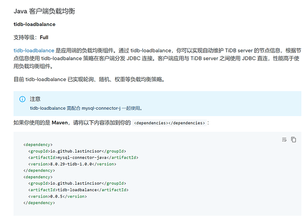
Task: Click the 注意 note title
Action: tap(35, 99)
